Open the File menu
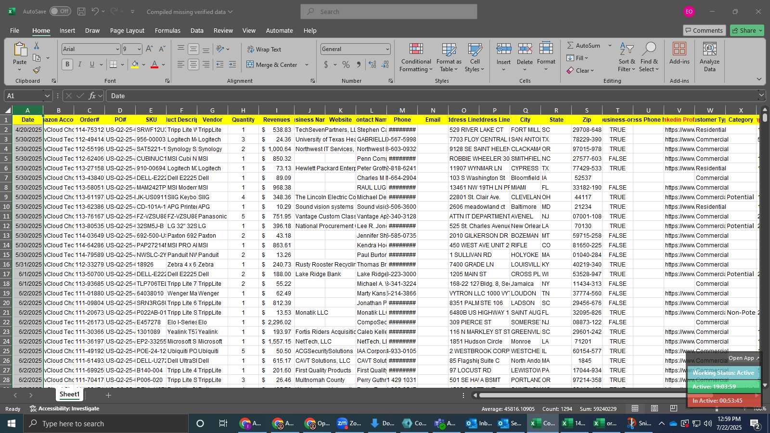 coord(15,30)
